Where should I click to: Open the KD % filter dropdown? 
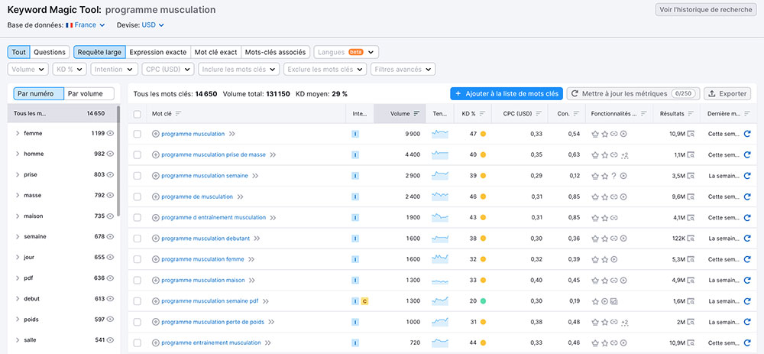[70, 70]
